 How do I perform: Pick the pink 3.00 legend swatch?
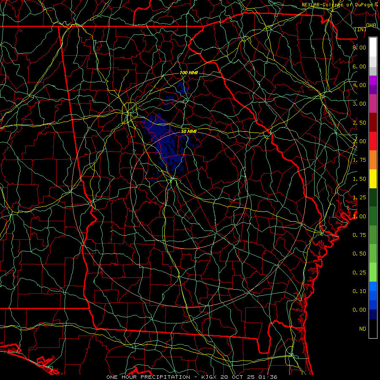point(373,103)
